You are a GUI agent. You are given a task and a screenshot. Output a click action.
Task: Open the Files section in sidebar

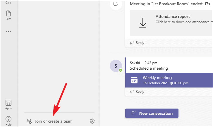pos(8,15)
